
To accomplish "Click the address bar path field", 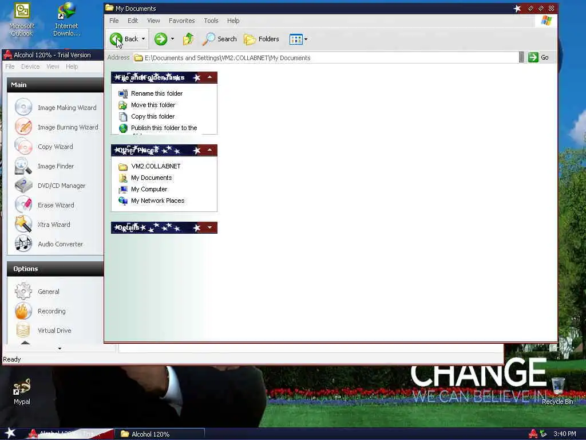I will tap(326, 58).
